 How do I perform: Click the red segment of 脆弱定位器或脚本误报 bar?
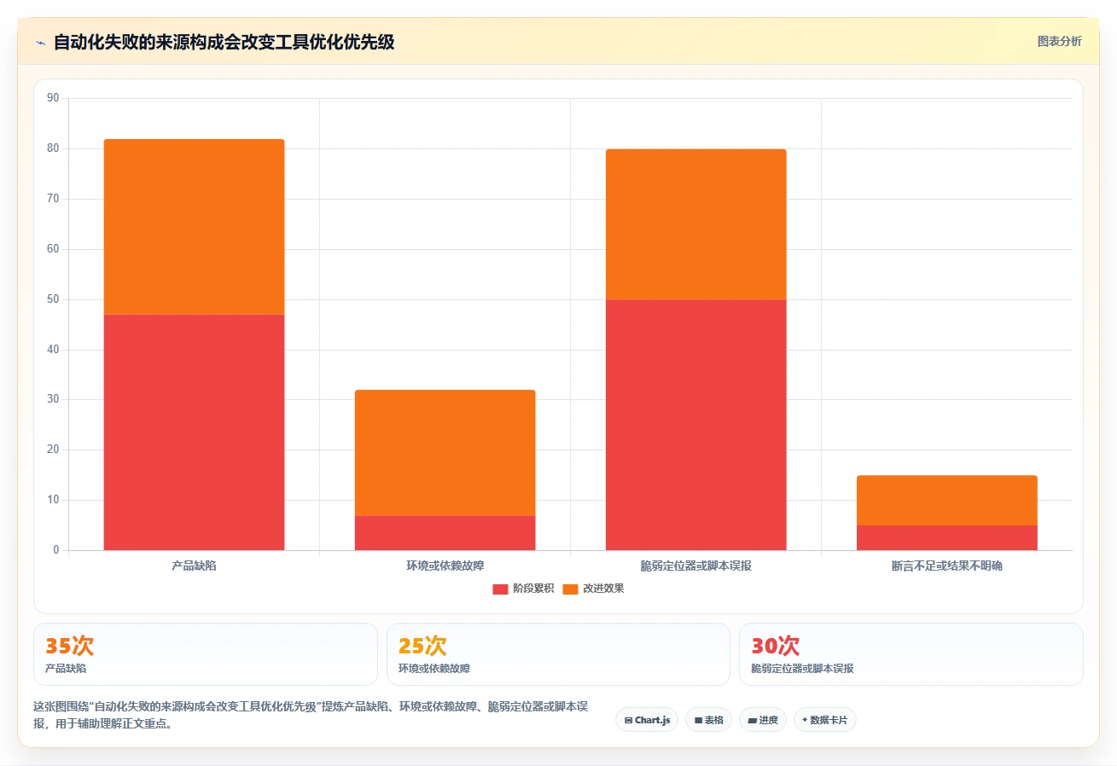click(x=695, y=425)
